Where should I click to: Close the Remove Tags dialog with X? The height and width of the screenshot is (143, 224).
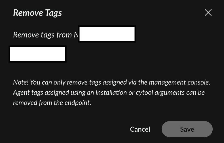click(x=208, y=12)
